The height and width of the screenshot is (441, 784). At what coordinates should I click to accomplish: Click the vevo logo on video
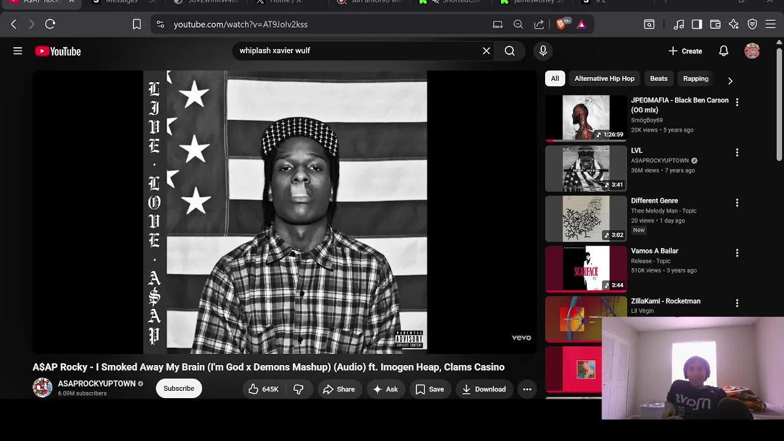coord(521,337)
